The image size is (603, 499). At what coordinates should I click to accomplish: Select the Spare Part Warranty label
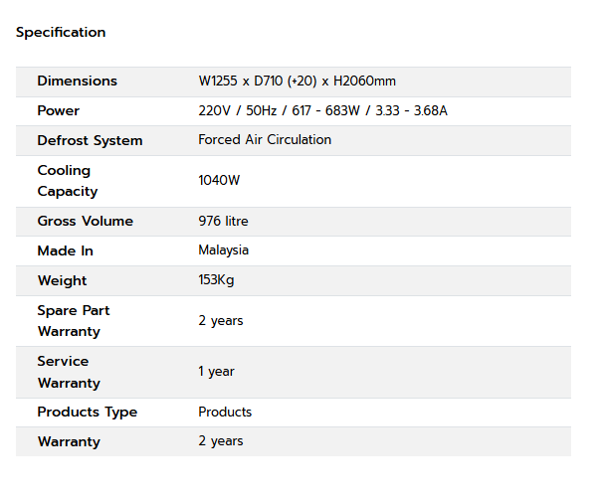pyautogui.click(x=73, y=321)
